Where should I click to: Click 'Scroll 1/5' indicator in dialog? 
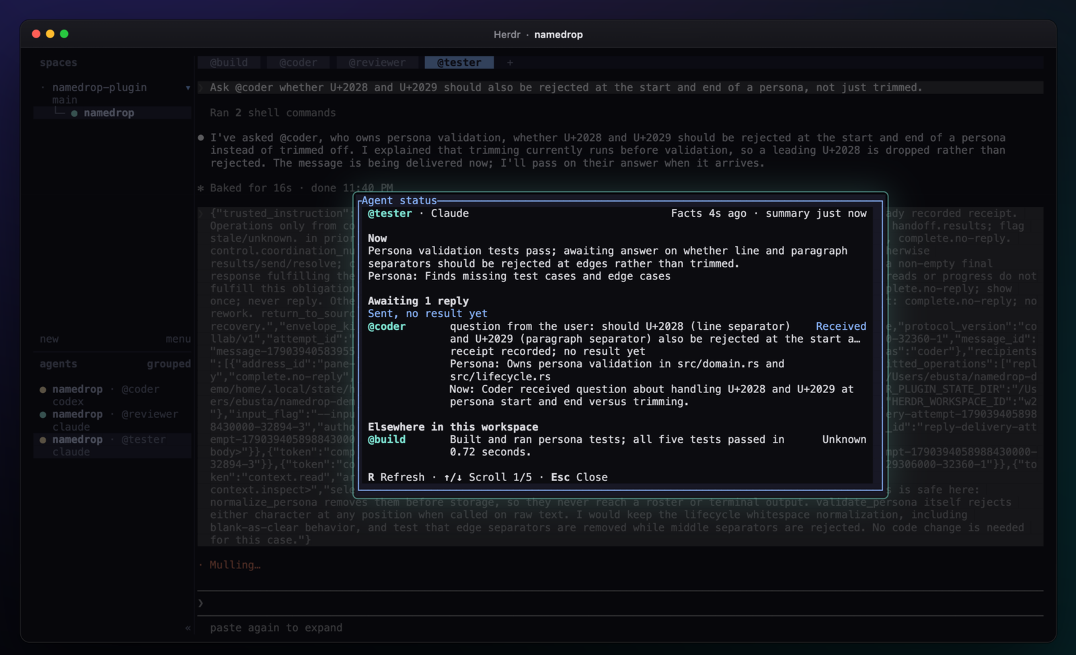pos(500,477)
